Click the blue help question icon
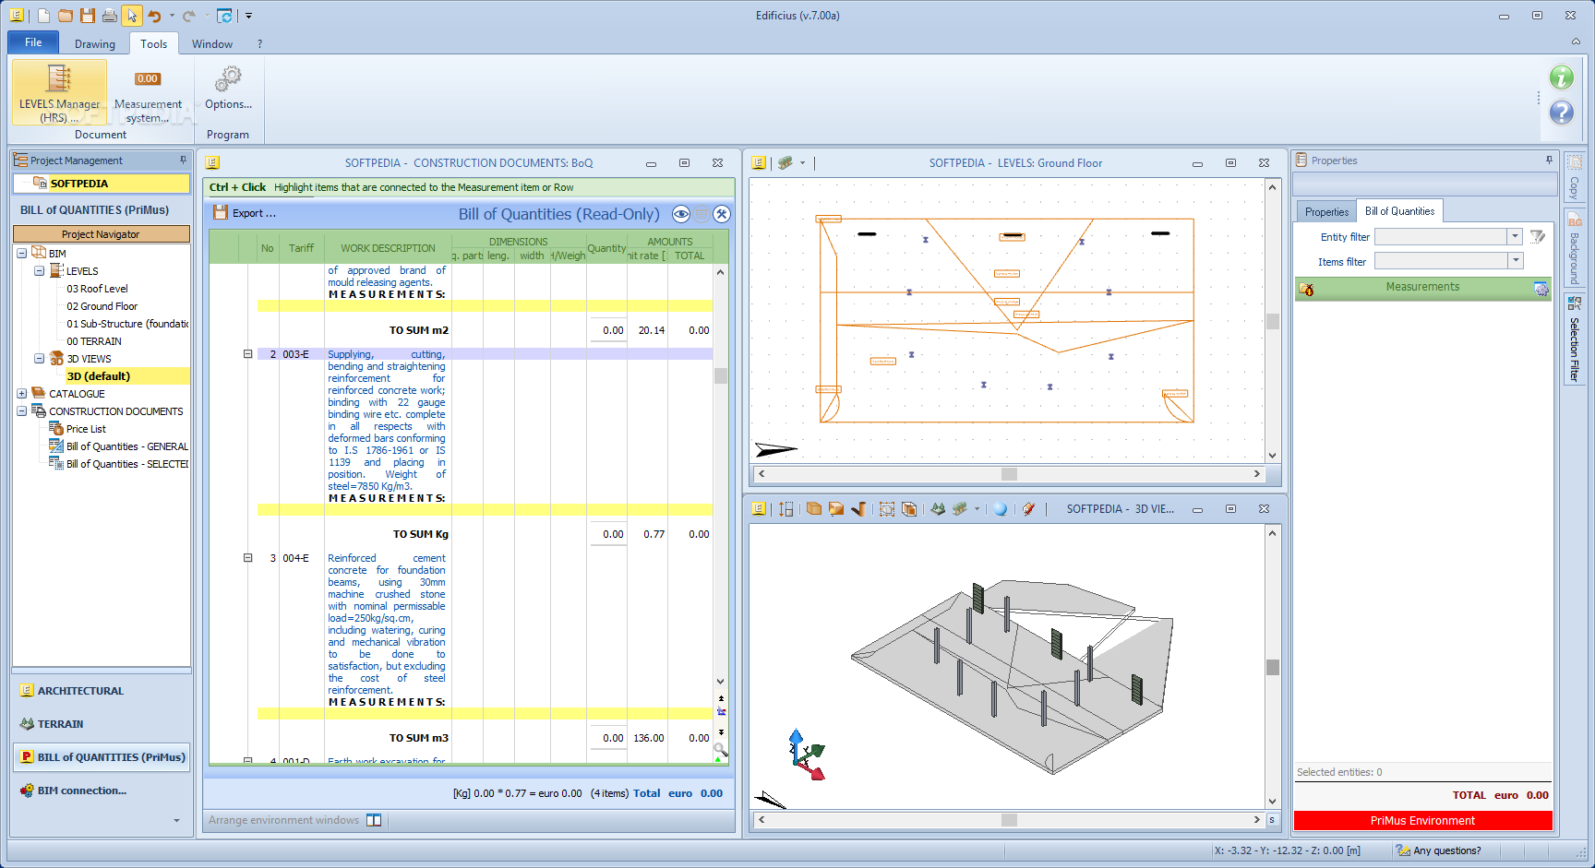1595x868 pixels. click(1562, 113)
